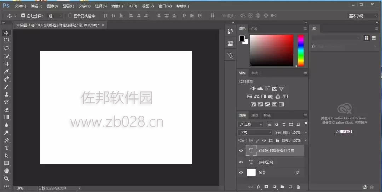
Task: Expand the status bar info arrow
Action: pyautogui.click(x=79, y=188)
